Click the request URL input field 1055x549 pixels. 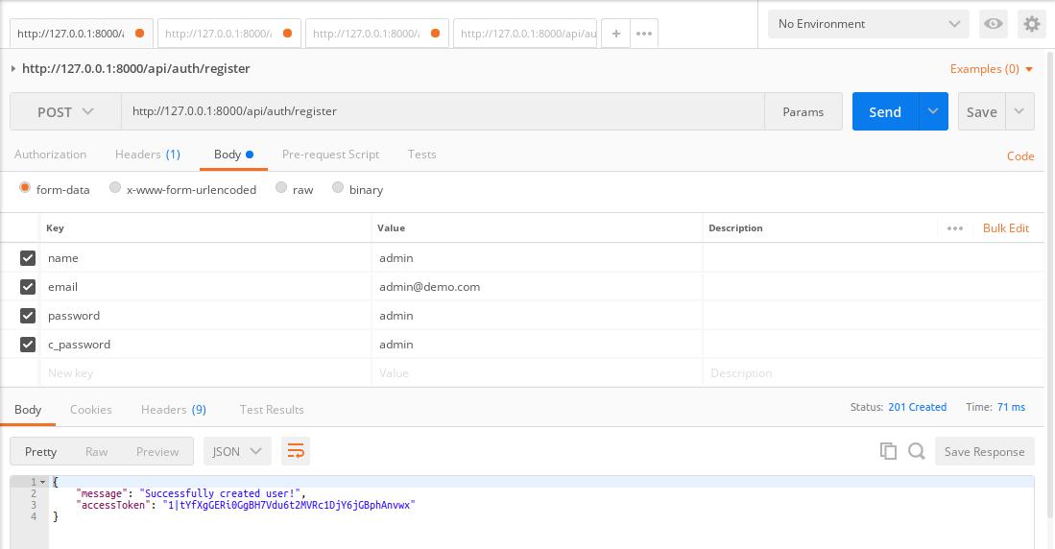(442, 111)
